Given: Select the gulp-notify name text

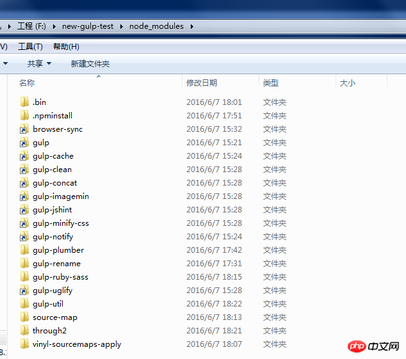Looking at the screenshot, I should pyautogui.click(x=53, y=237).
